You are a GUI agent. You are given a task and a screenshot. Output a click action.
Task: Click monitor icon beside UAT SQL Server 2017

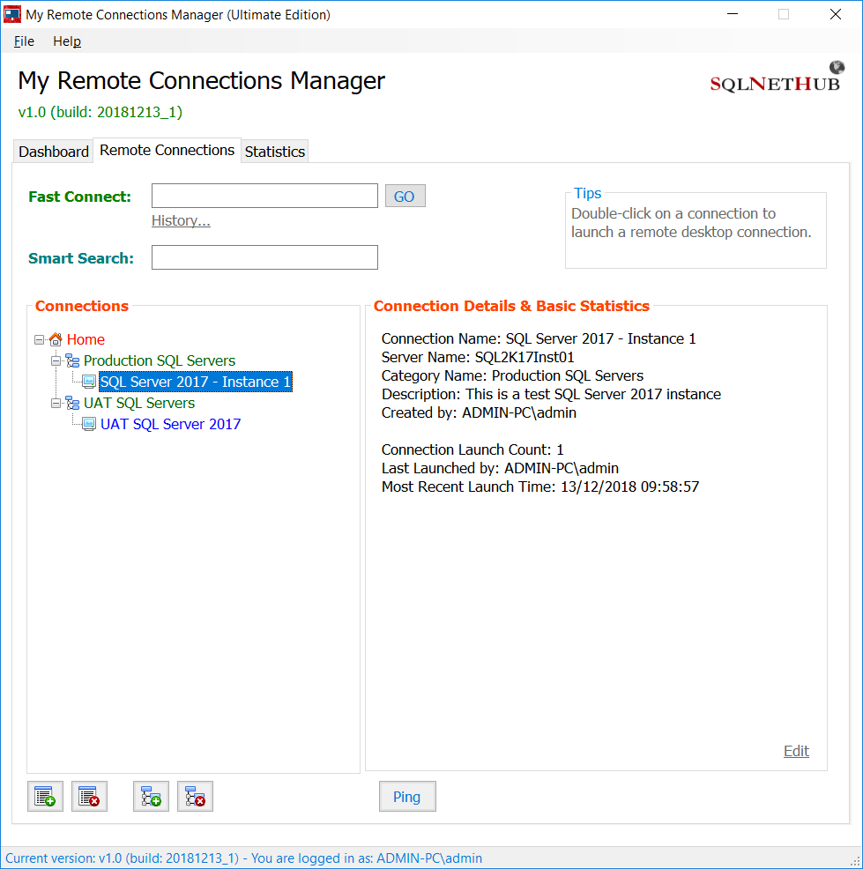[x=89, y=425]
